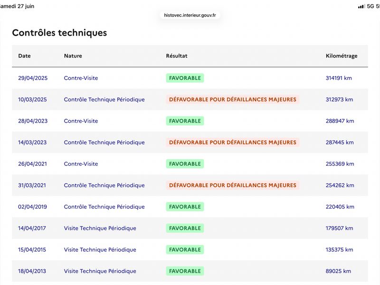Image resolution: width=380 pixels, height=285 pixels.
Task: Tap the cellular signal strength icon
Action: point(361,6)
